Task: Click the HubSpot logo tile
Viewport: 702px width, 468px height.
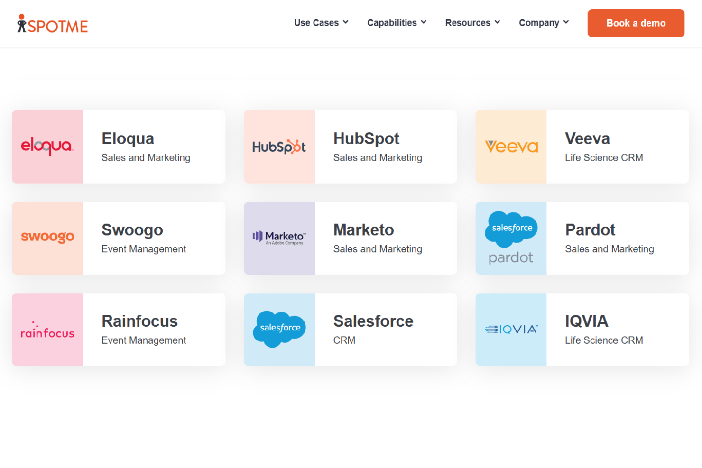Action: click(x=279, y=147)
